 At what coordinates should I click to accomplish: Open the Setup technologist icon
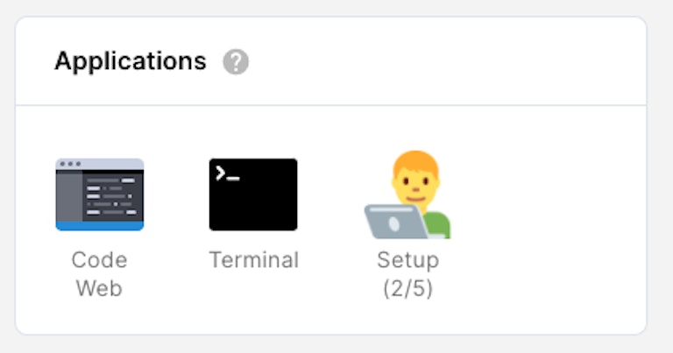[407, 196]
